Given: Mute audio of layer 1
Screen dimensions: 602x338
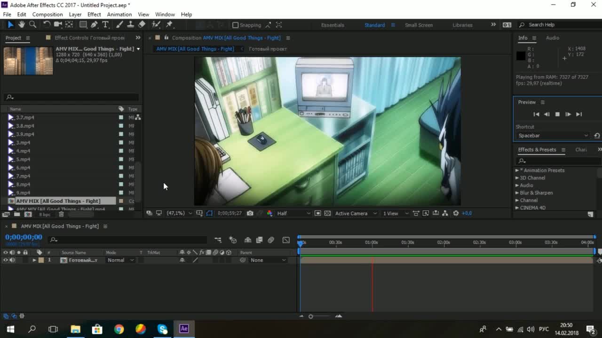Looking at the screenshot, I should coord(12,260).
